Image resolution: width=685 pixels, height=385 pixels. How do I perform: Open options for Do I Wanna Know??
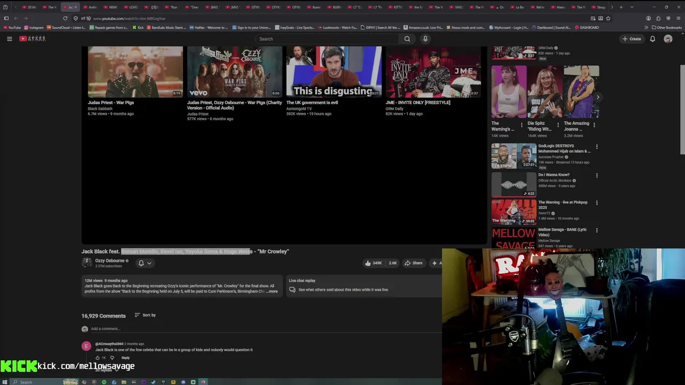[x=597, y=175]
